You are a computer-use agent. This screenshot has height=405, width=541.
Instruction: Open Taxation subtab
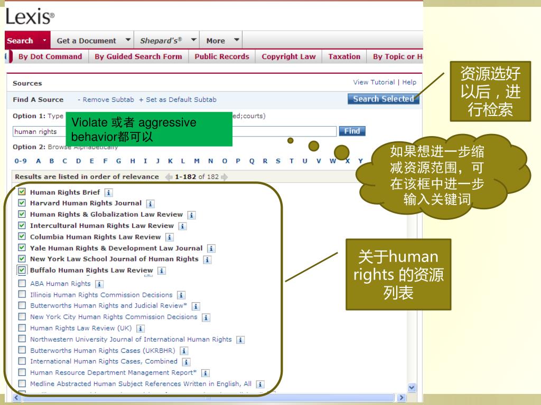click(x=344, y=56)
